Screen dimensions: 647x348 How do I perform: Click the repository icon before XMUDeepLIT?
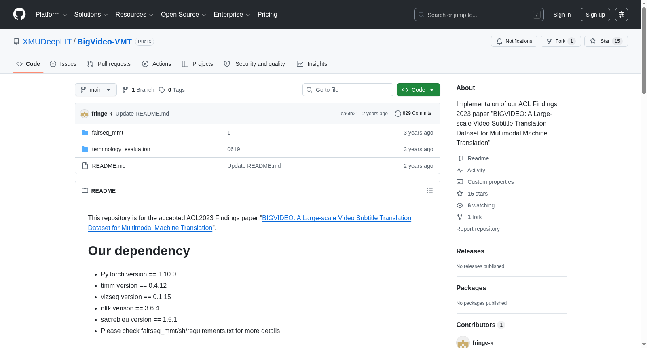tap(16, 42)
